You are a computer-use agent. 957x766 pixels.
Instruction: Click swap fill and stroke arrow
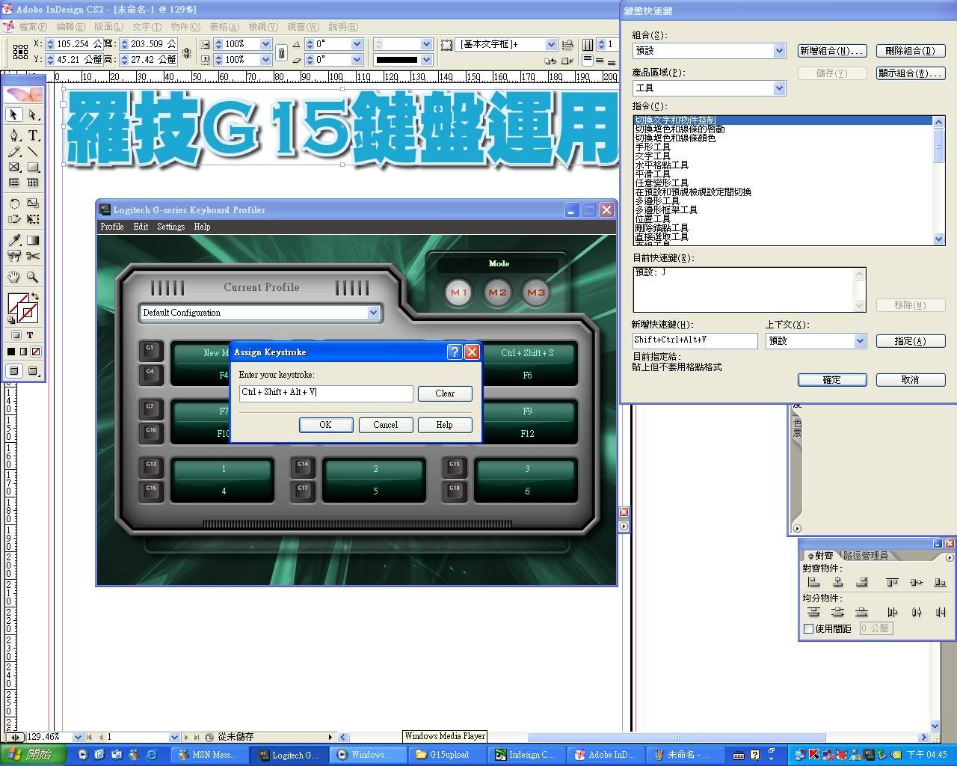tap(35, 297)
